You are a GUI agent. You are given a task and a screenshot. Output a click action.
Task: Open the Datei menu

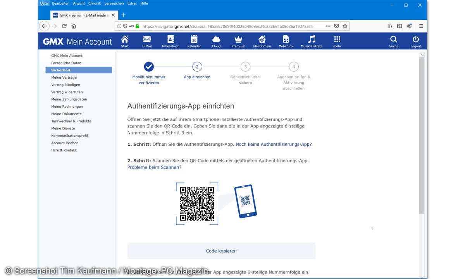pyautogui.click(x=44, y=3)
